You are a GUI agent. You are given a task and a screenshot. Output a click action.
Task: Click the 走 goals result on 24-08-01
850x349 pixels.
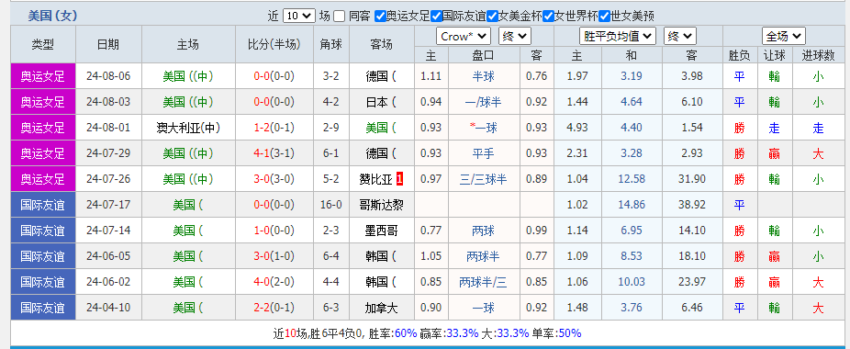tap(818, 128)
